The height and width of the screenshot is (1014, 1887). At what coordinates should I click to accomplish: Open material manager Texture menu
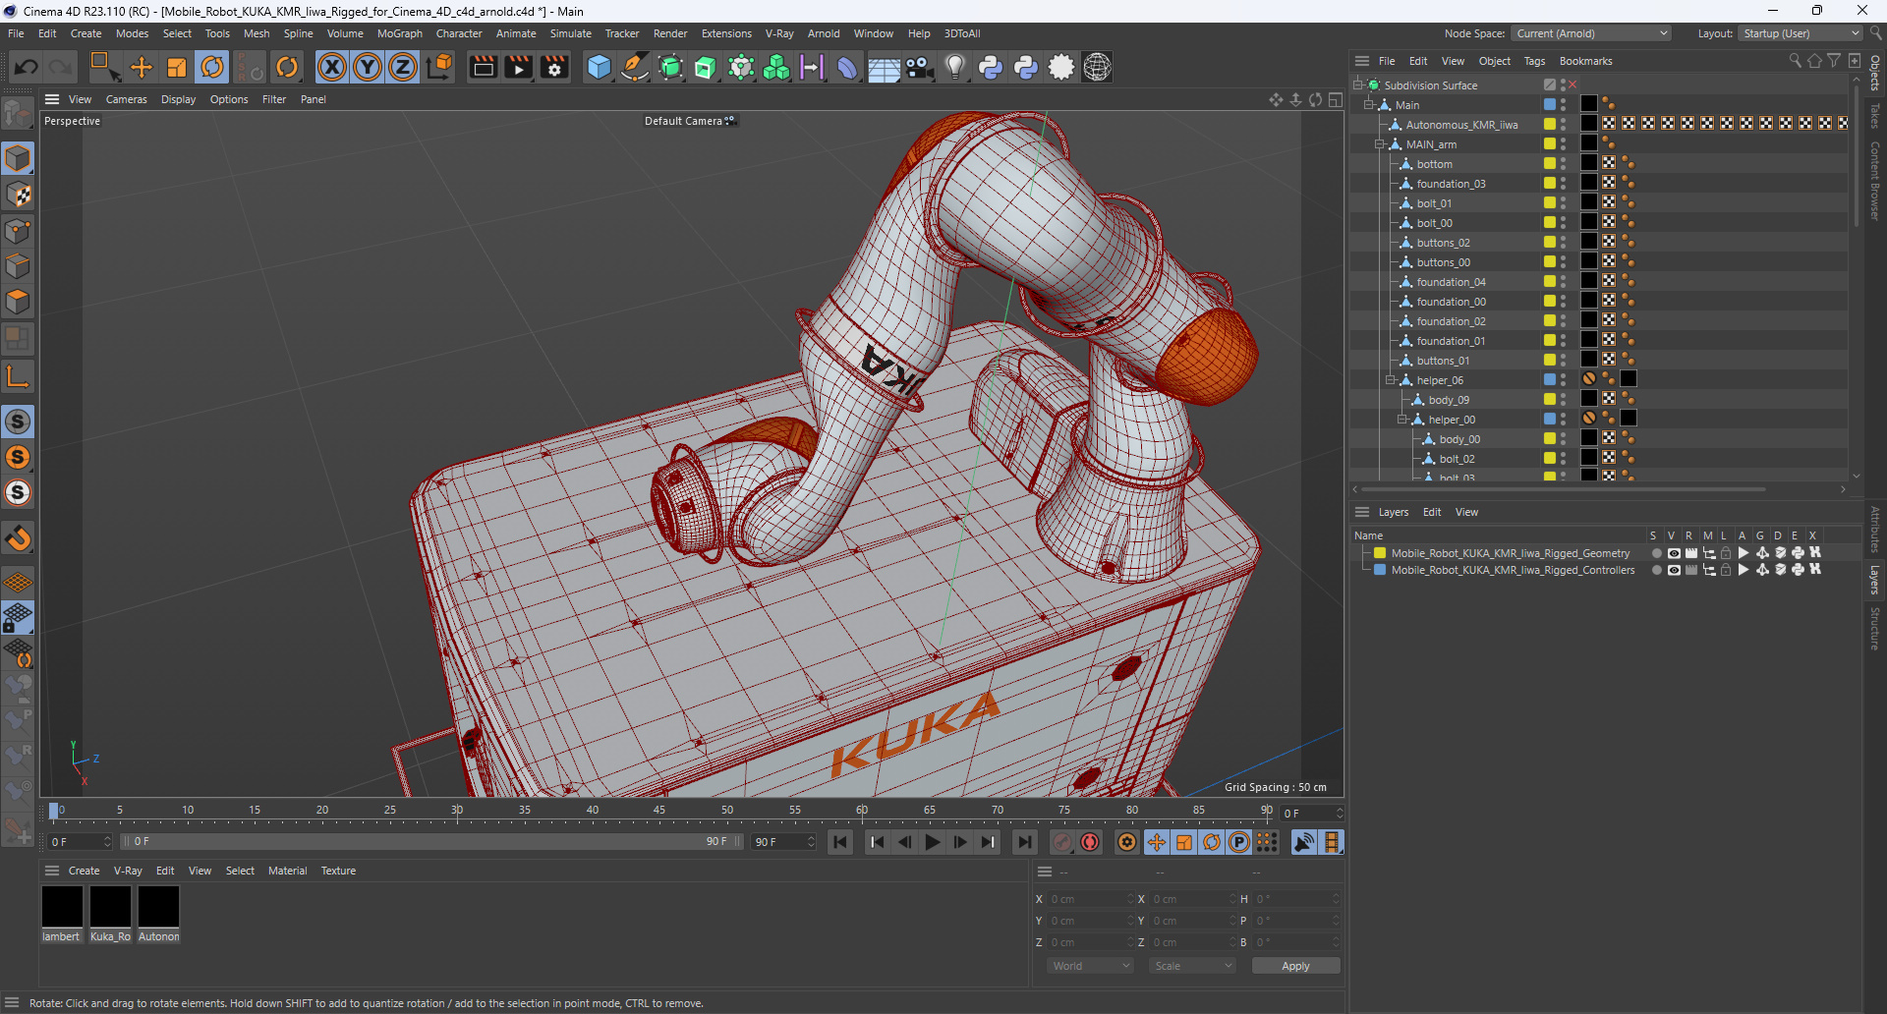point(338,871)
